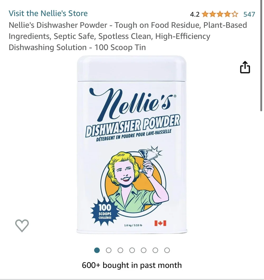
Task: Tap the Canadian flag on the tin
Action: (160, 223)
